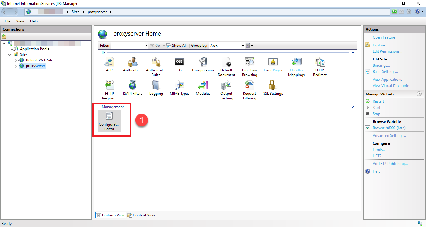
Task: Click the Bindings... link
Action: (x=381, y=65)
